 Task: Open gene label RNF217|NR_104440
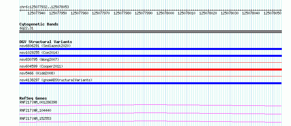click(x=35, y=110)
